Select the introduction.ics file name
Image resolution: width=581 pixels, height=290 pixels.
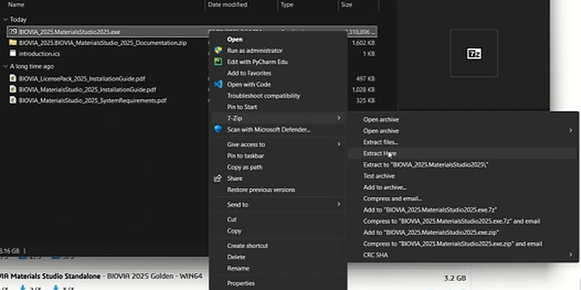tap(39, 54)
